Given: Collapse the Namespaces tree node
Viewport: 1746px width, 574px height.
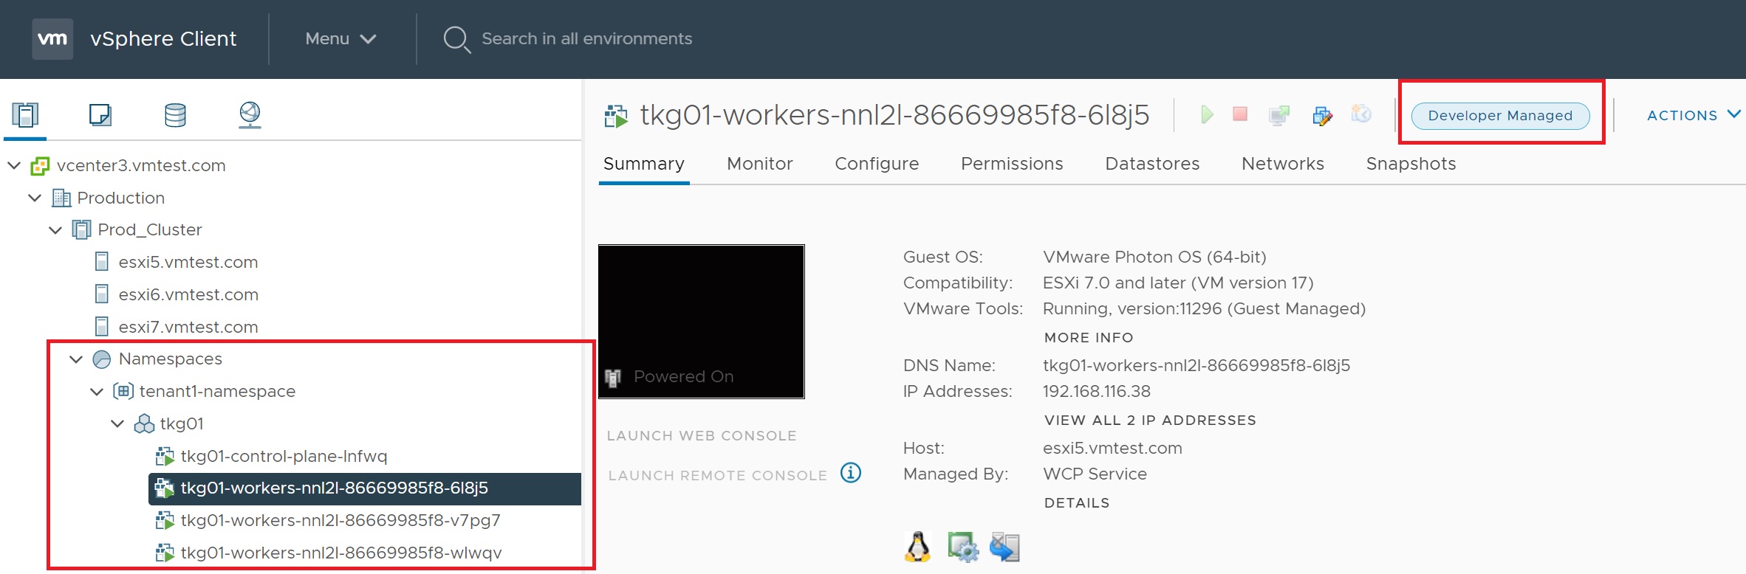Looking at the screenshot, I should [76, 359].
